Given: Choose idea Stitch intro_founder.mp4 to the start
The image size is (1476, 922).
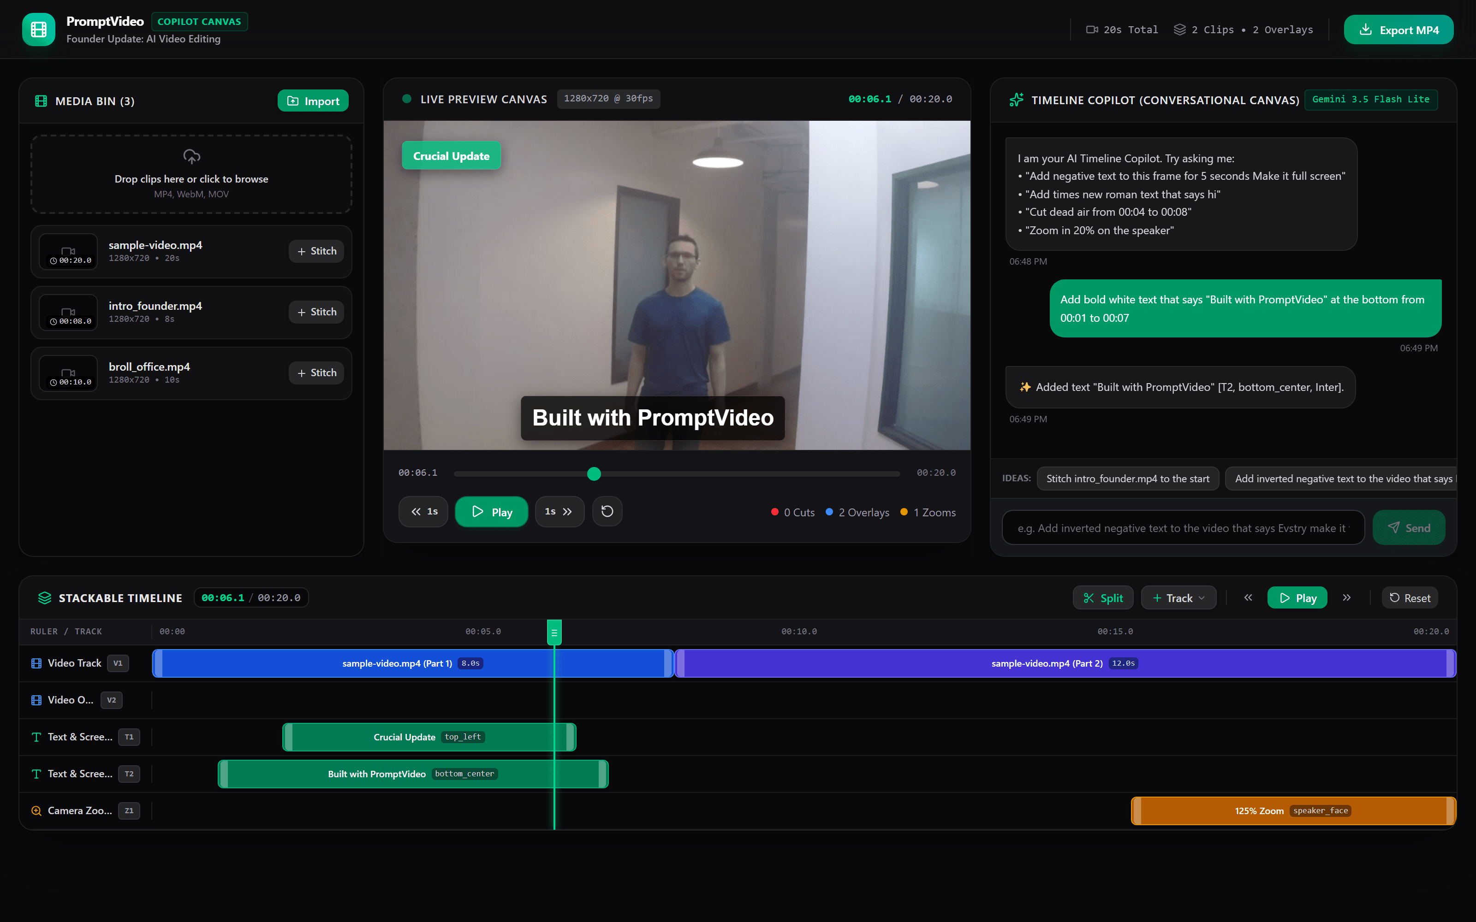Looking at the screenshot, I should [x=1128, y=479].
